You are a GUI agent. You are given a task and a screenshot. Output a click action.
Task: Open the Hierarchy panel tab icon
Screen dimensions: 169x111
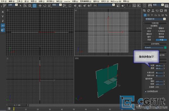153,11
